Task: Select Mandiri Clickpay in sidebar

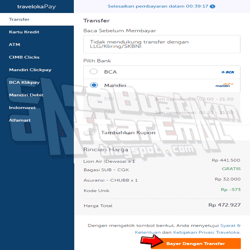Action: (x=30, y=70)
